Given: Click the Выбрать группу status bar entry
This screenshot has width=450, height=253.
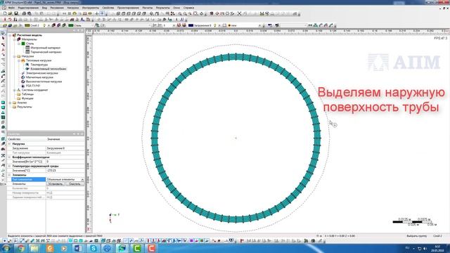Looking at the screenshot, I should (417, 236).
